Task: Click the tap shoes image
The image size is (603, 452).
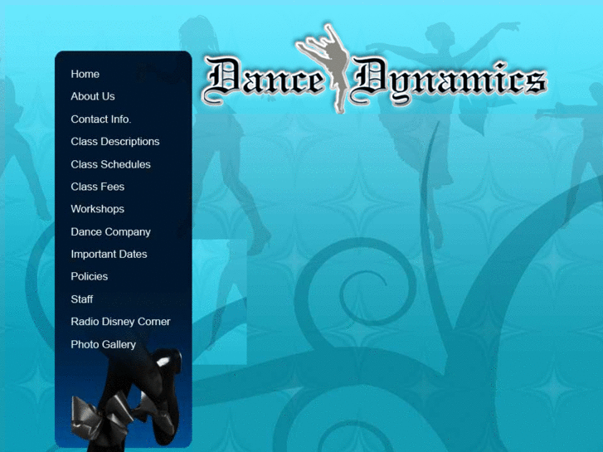Action: pyautogui.click(x=127, y=398)
